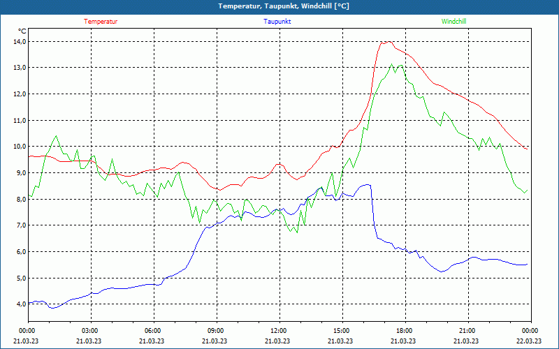Screen dimensions: 559x349
Task: Click the red Temperatur legend label
Action: [x=101, y=22]
